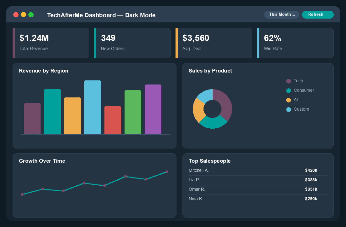Click the Sales by Product heading
Viewport: 346px width, 227px height.
[x=210, y=71]
